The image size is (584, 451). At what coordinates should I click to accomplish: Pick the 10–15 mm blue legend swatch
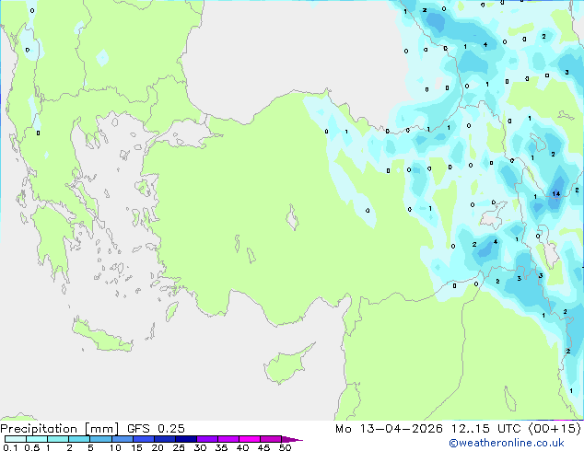tap(123, 439)
